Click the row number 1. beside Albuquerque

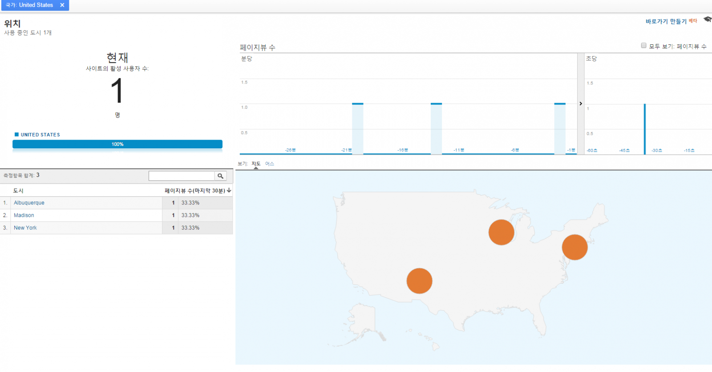pyautogui.click(x=5, y=203)
